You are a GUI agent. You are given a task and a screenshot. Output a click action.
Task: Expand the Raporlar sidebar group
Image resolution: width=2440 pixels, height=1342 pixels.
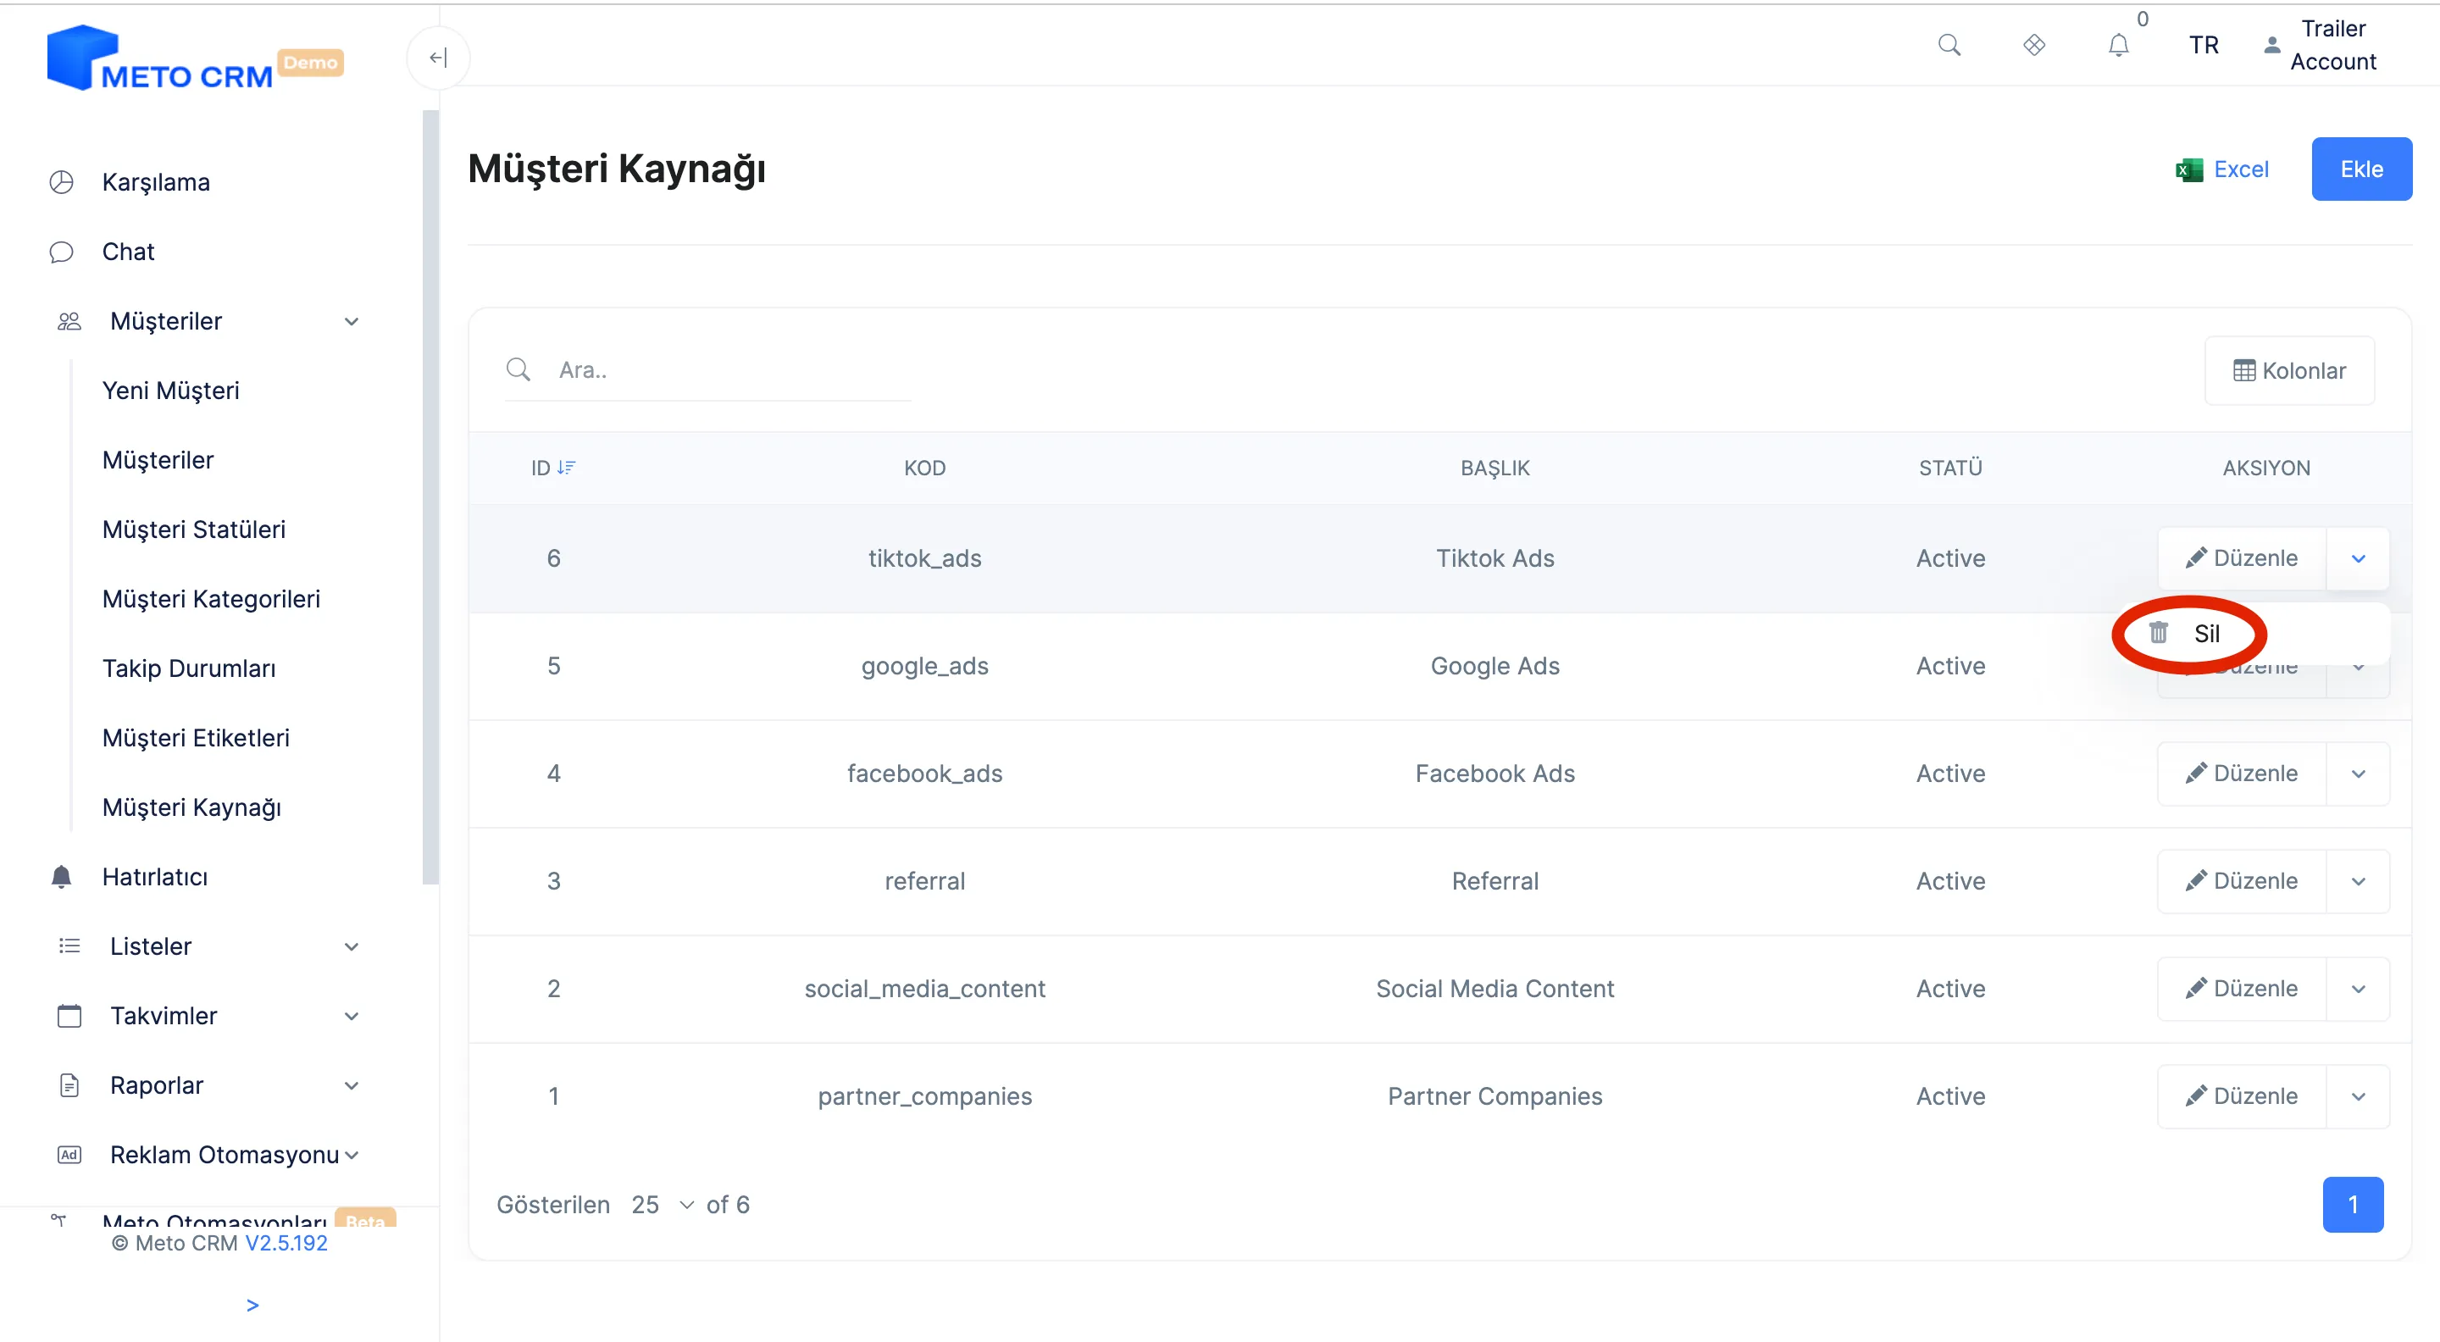coord(208,1085)
